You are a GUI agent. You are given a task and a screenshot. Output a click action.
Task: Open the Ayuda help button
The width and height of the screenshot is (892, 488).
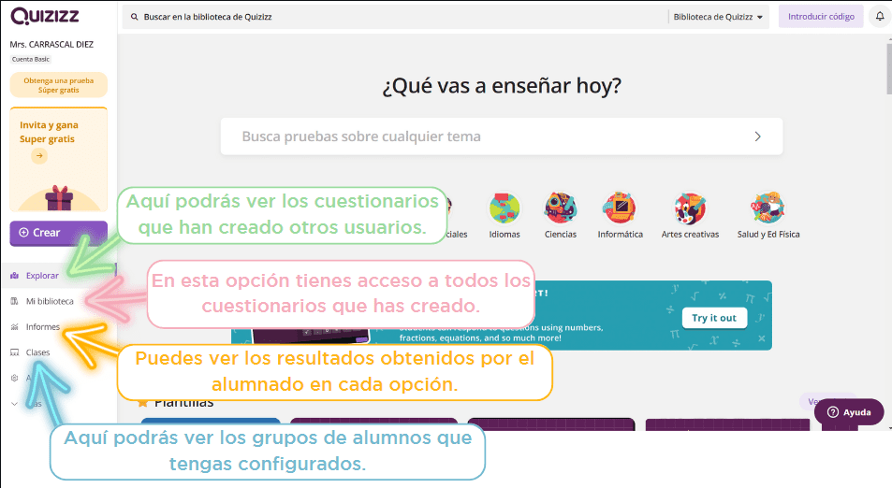(x=849, y=412)
